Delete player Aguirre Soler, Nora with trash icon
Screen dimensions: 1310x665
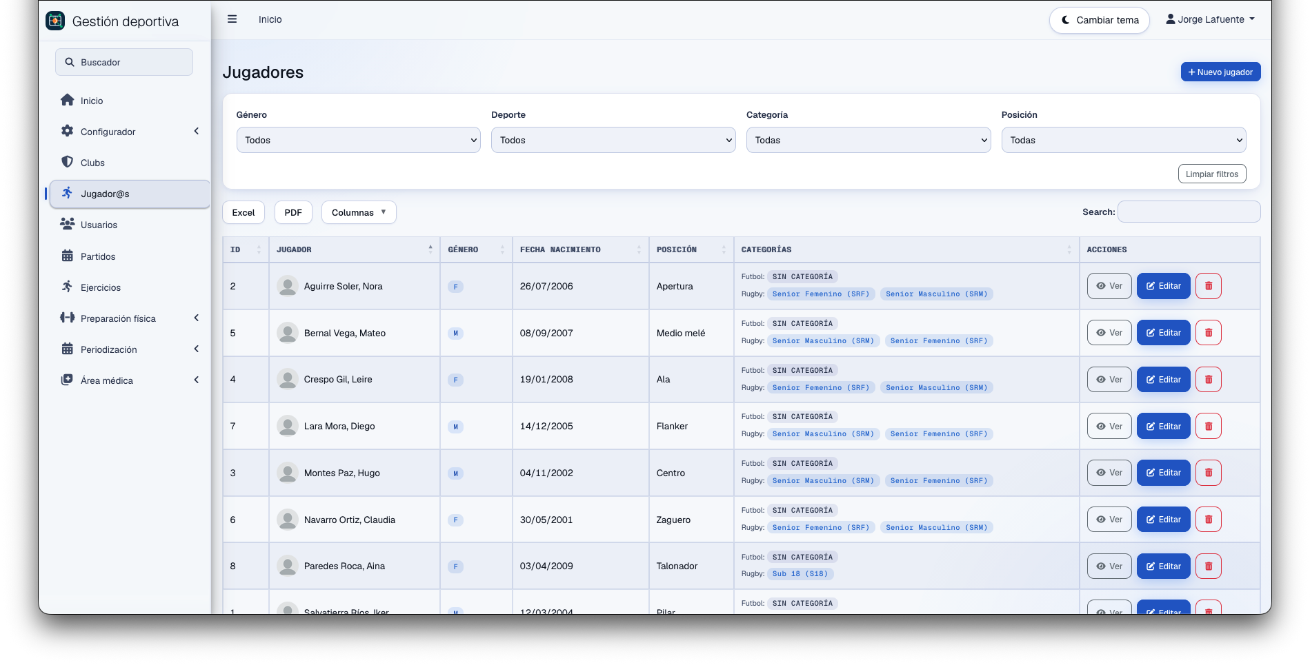click(x=1209, y=286)
